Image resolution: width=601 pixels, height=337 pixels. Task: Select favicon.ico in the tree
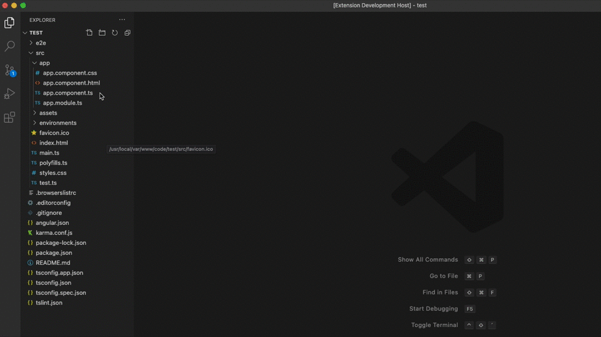tap(54, 133)
